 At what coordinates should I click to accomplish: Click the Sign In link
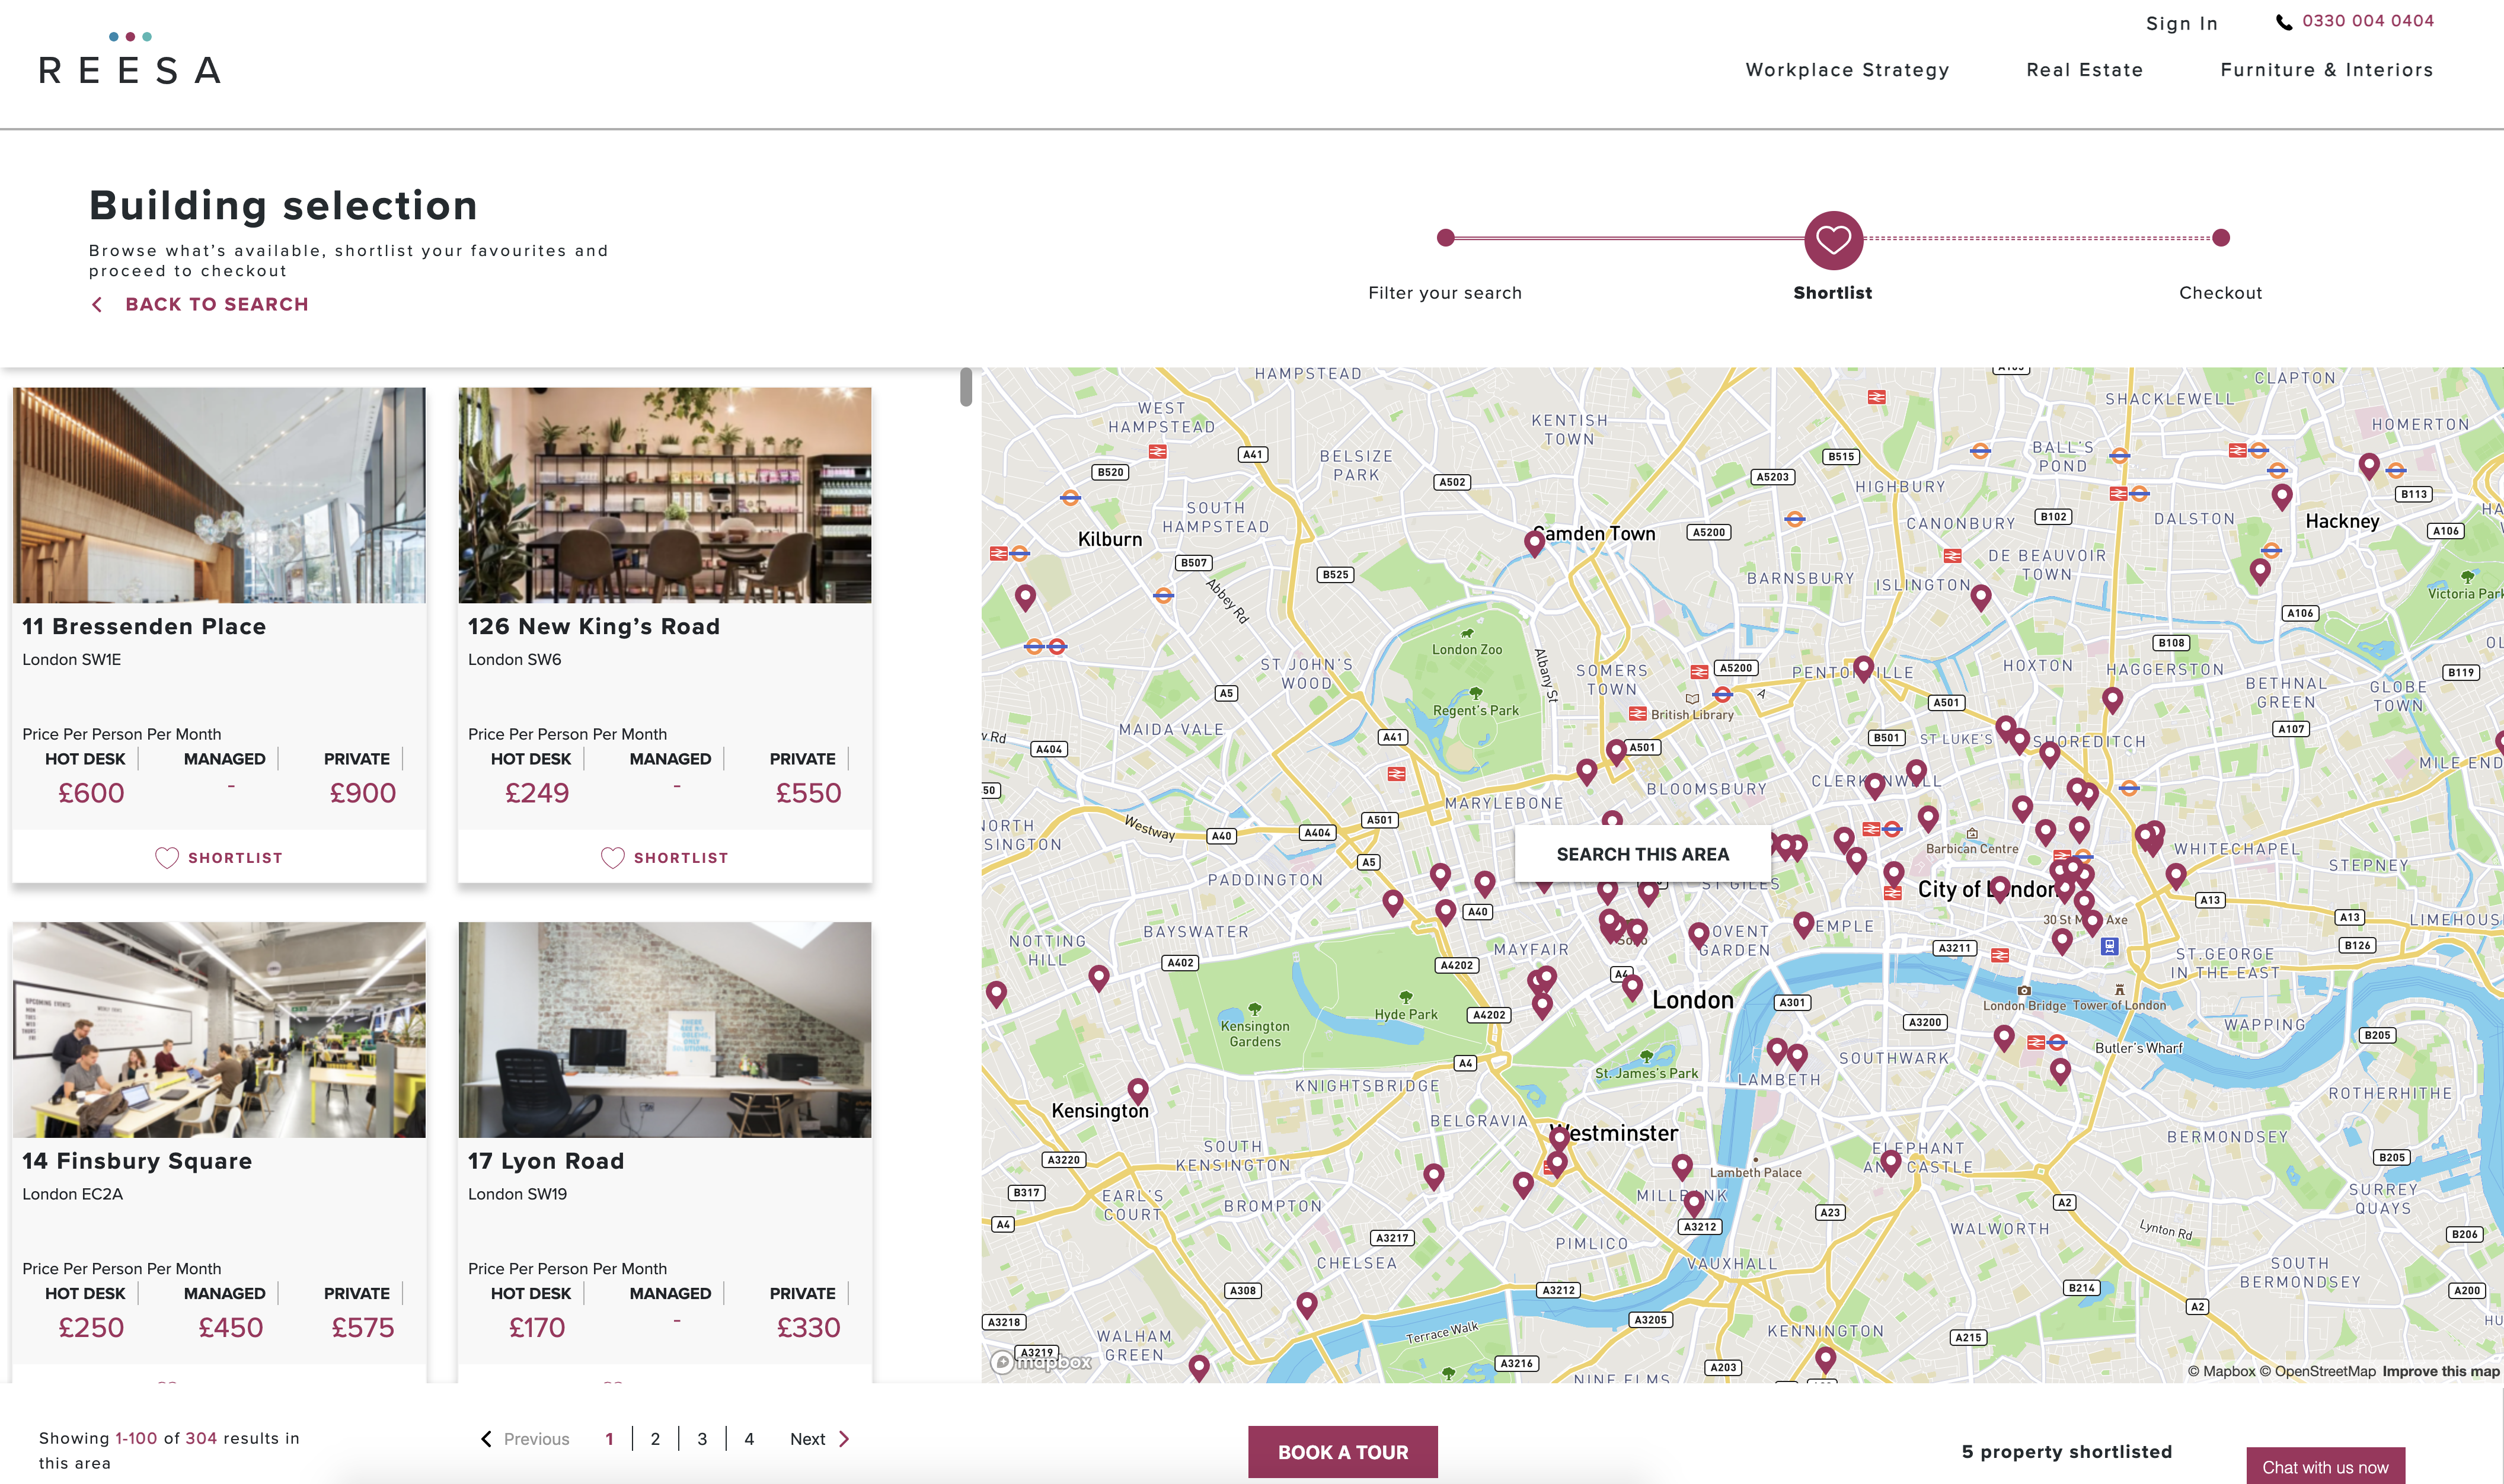click(2181, 23)
